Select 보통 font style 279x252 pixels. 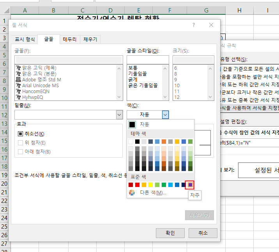point(133,68)
